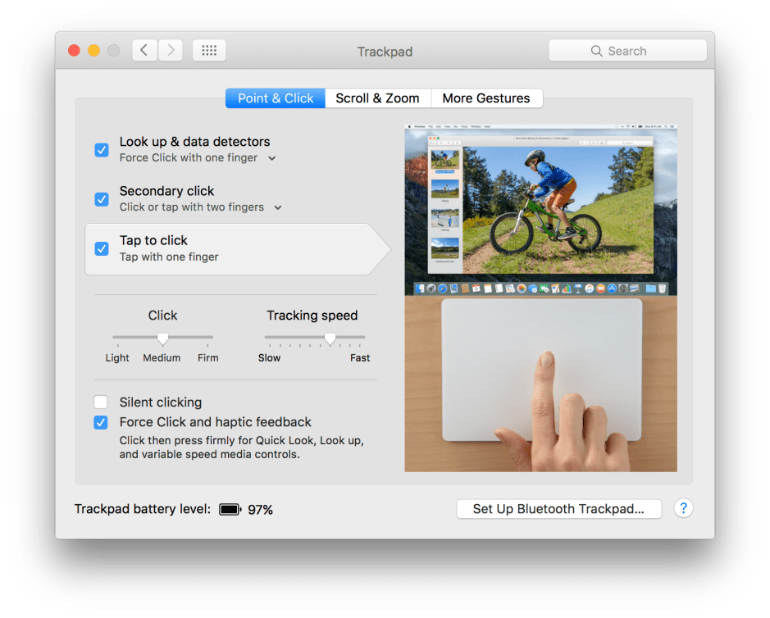Switch to the Scroll & Zoom tab

pos(377,98)
